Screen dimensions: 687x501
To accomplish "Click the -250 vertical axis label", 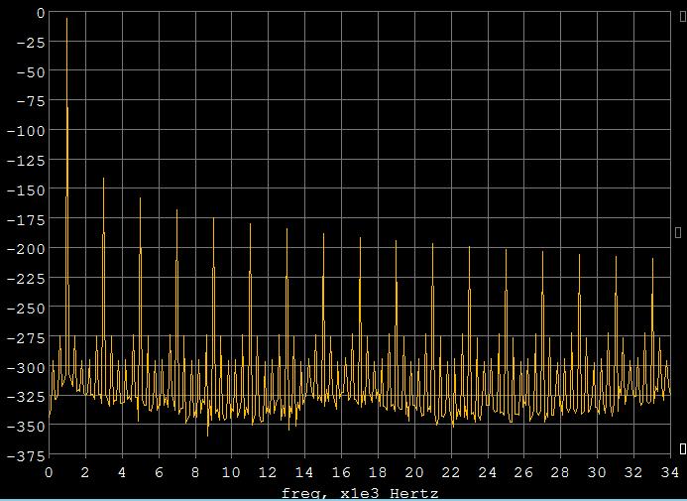I will click(27, 309).
